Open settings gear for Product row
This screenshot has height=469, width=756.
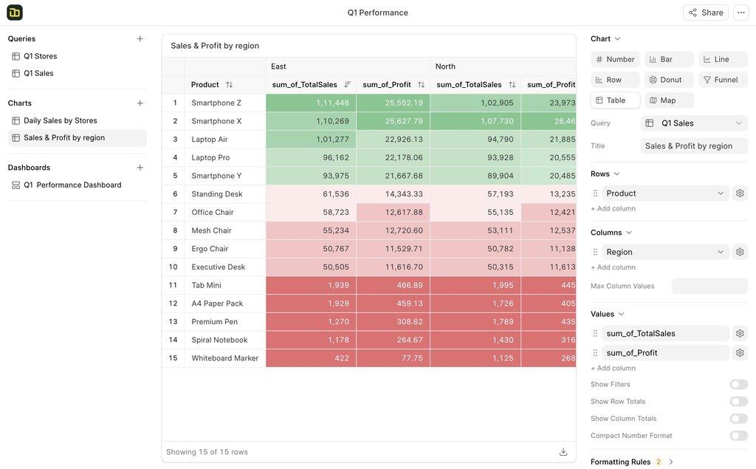pos(740,194)
